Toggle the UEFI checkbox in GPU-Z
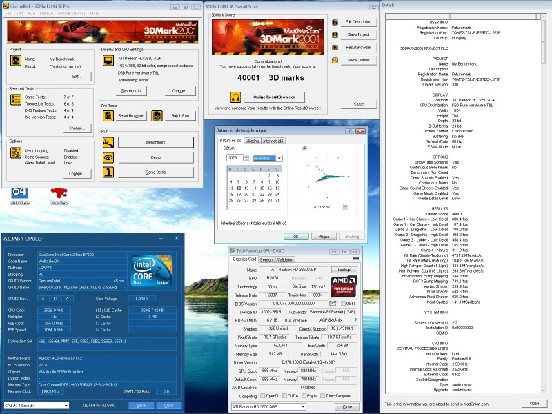 [343, 303]
